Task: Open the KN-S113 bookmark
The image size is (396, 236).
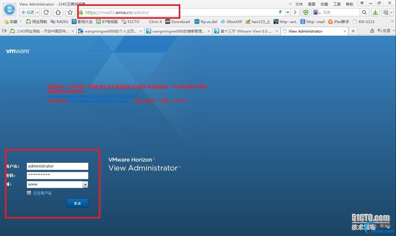Action: tap(363, 22)
